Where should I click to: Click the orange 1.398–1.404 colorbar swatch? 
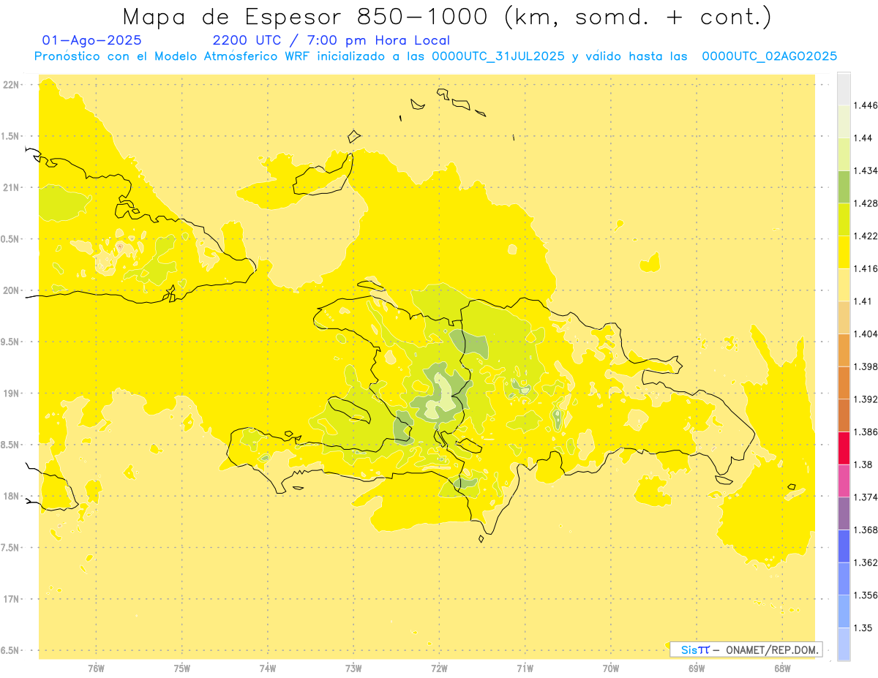(x=844, y=350)
